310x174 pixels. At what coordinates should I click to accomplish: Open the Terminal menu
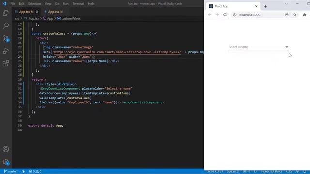point(78,4)
